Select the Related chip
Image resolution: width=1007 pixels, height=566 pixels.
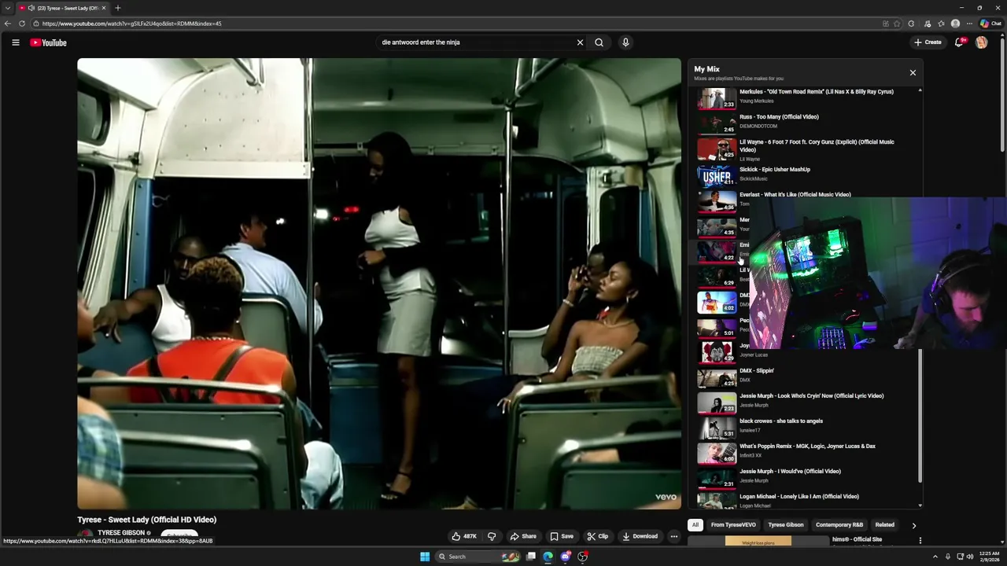[x=885, y=525]
